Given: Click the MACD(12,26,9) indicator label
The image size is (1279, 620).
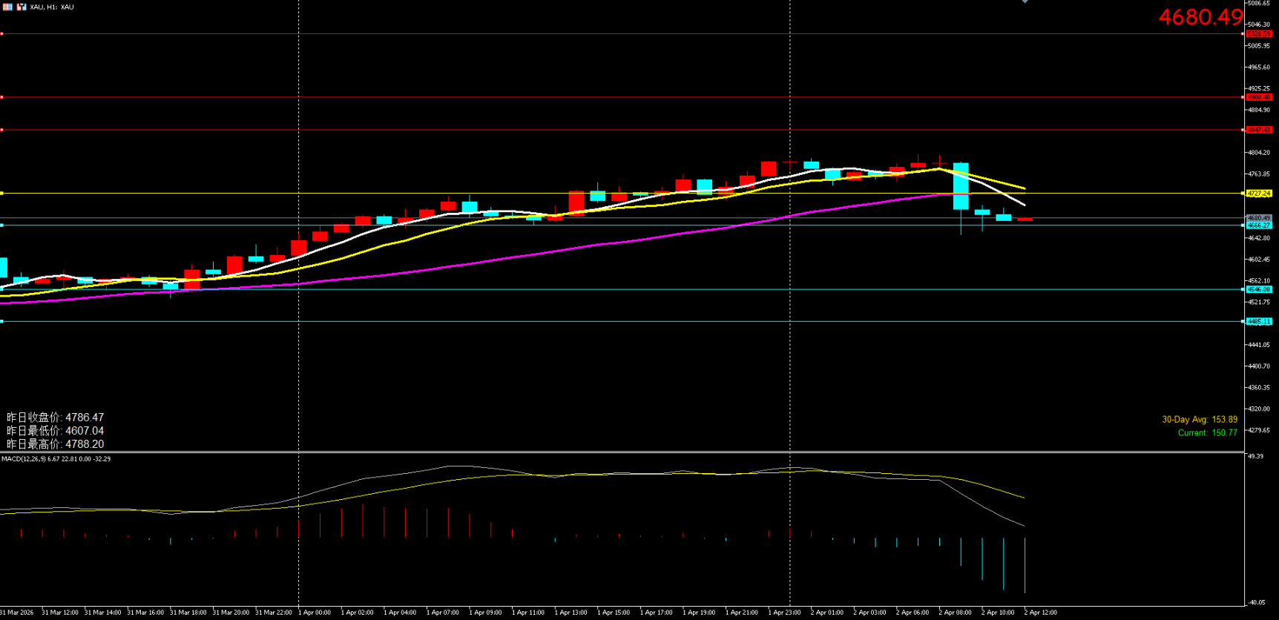Looking at the screenshot, I should click(56, 459).
